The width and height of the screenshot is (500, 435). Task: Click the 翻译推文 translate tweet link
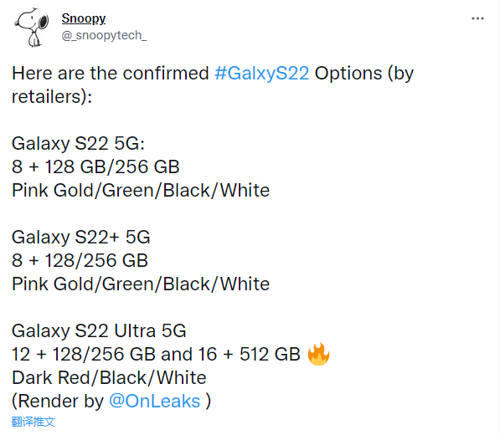point(34,422)
